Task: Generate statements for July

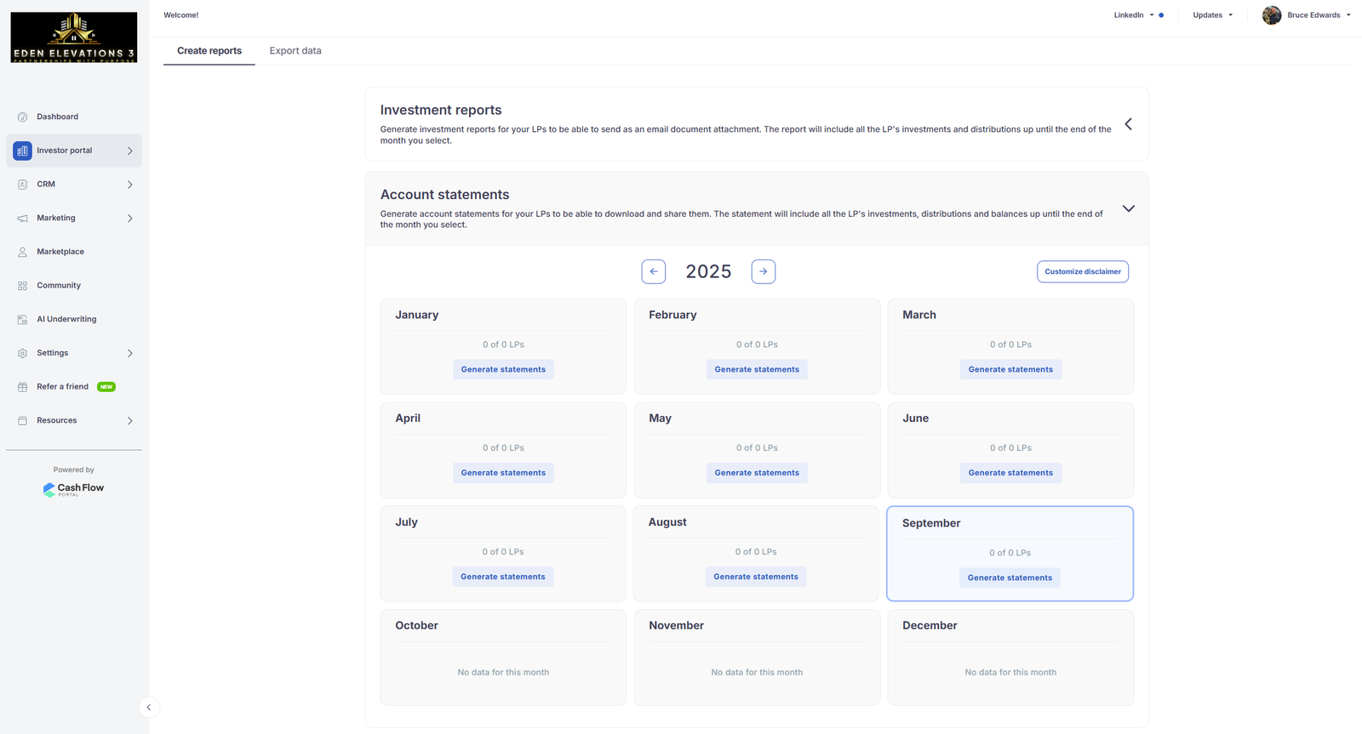Action: pos(503,577)
